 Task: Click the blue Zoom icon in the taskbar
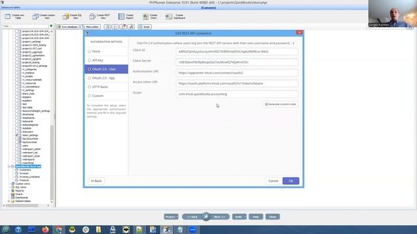point(193,229)
